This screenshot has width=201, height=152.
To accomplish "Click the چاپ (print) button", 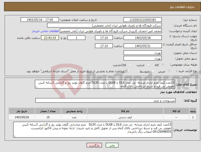I will (x=112, y=145).
